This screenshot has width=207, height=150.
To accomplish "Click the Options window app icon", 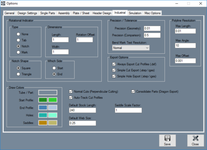I will [3, 3].
